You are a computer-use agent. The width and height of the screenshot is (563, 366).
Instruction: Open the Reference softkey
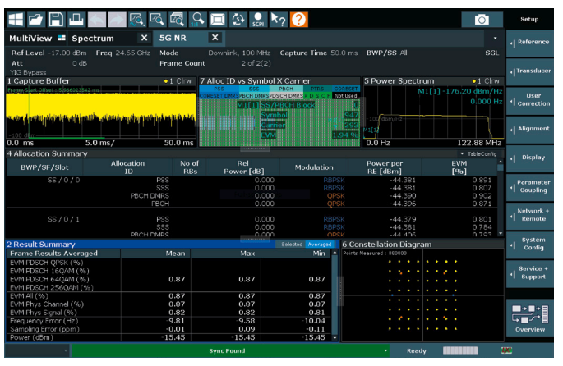tap(530, 43)
